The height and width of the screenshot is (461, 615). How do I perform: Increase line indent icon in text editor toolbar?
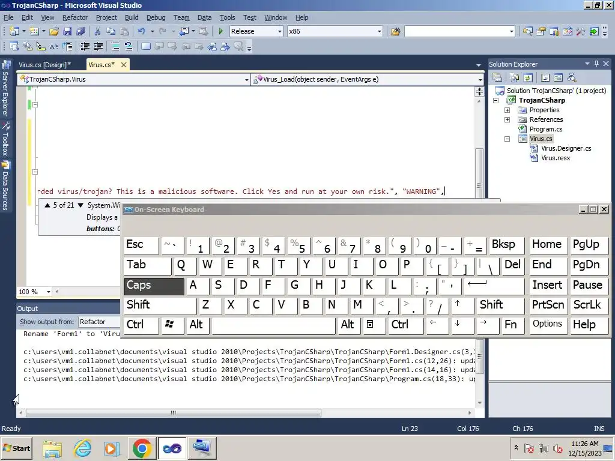pyautogui.click(x=98, y=47)
